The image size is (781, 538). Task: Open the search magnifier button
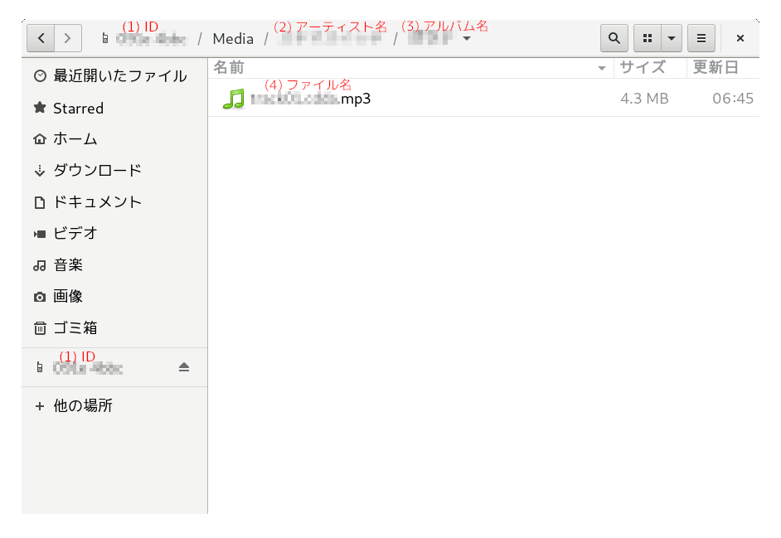(613, 38)
